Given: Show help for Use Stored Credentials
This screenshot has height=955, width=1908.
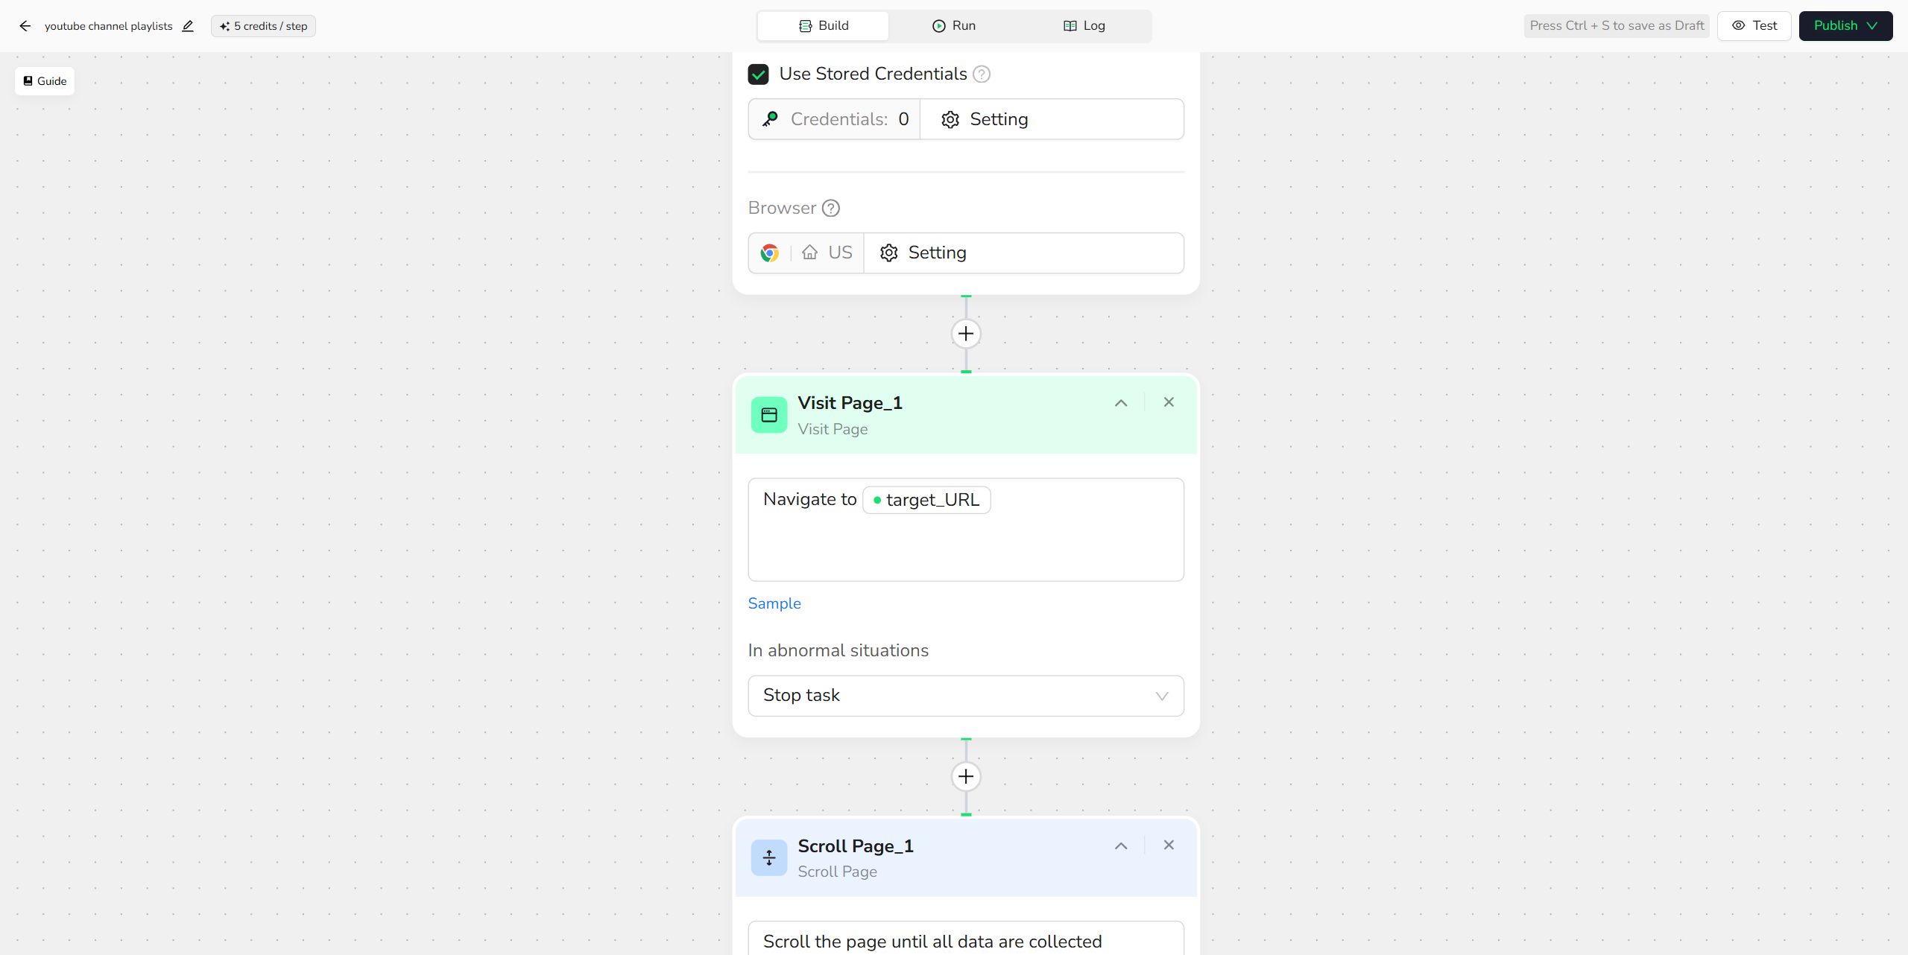Looking at the screenshot, I should pos(982,74).
